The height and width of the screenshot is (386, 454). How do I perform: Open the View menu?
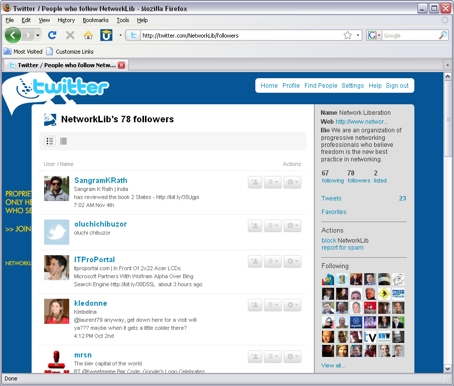pos(44,20)
